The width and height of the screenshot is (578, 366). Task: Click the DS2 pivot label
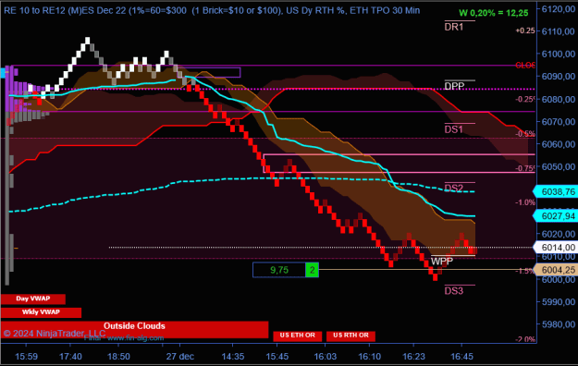click(x=453, y=188)
